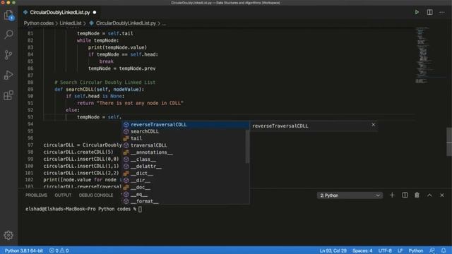Screen dimensions: 452x254
Task: Open editor More Actions ellipsis menu
Action: click(x=442, y=13)
